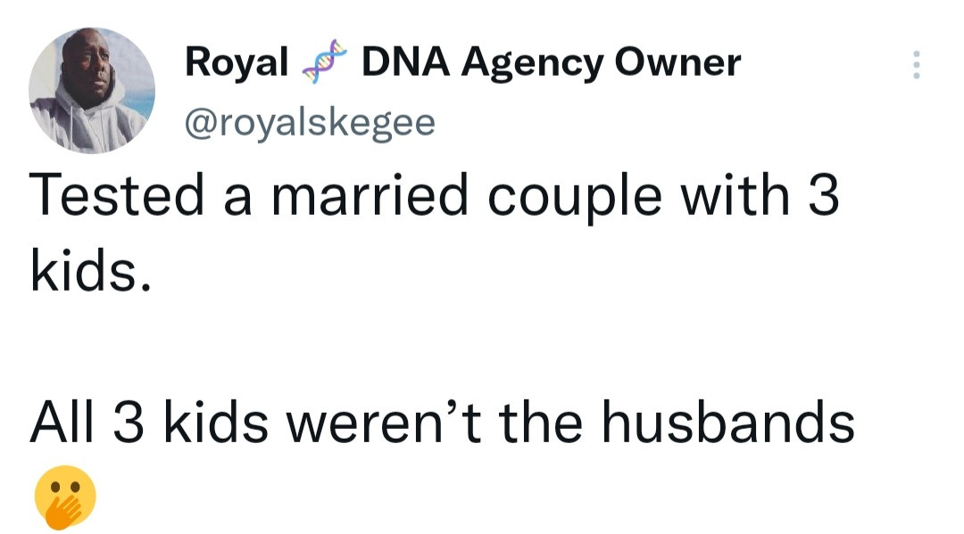Click the word "Tested" in tweet
964x534 pixels.
tap(117, 194)
